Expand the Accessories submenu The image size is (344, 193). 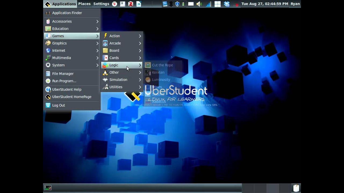pyautogui.click(x=72, y=21)
